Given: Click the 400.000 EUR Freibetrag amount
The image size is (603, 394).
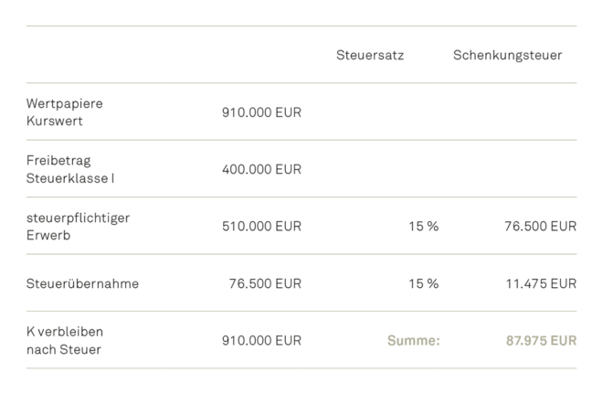Looking at the screenshot, I should point(261,169).
